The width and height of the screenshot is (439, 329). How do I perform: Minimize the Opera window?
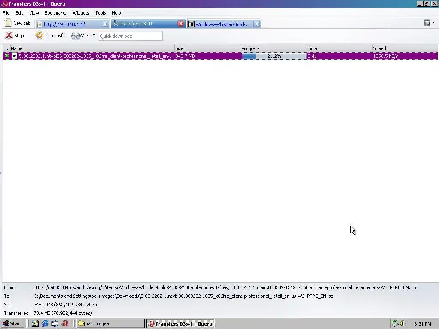[x=419, y=4]
